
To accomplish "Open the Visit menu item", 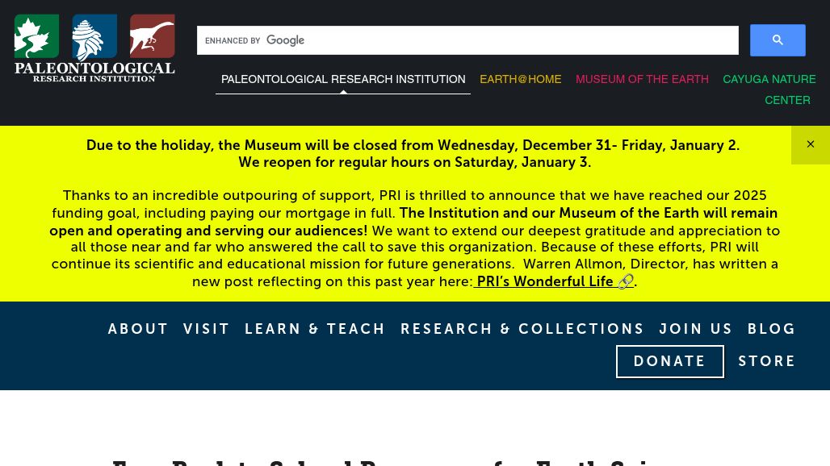I will 207,329.
